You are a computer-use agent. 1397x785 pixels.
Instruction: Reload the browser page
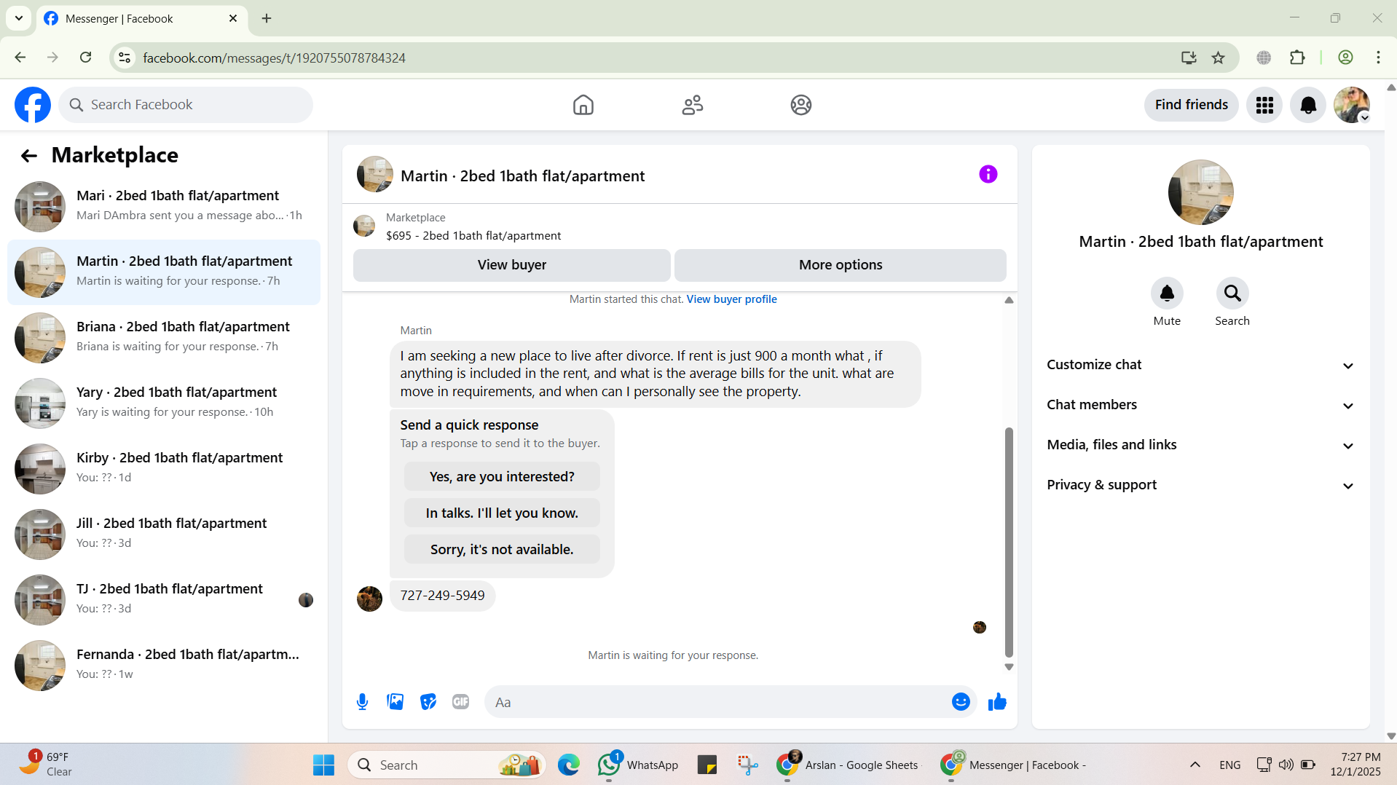86,58
